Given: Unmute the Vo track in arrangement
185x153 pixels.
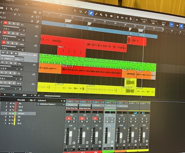Looking at the screenshot, I should point(5,23).
